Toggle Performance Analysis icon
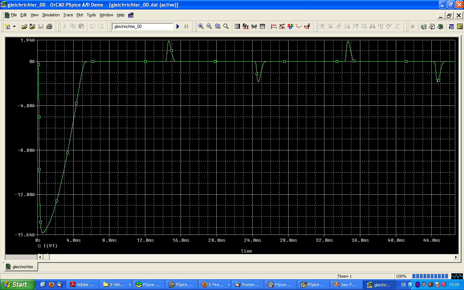 coord(254,26)
